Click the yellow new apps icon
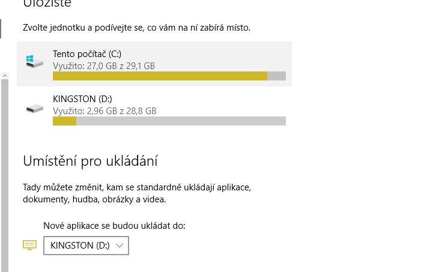The image size is (421, 272). 29,245
